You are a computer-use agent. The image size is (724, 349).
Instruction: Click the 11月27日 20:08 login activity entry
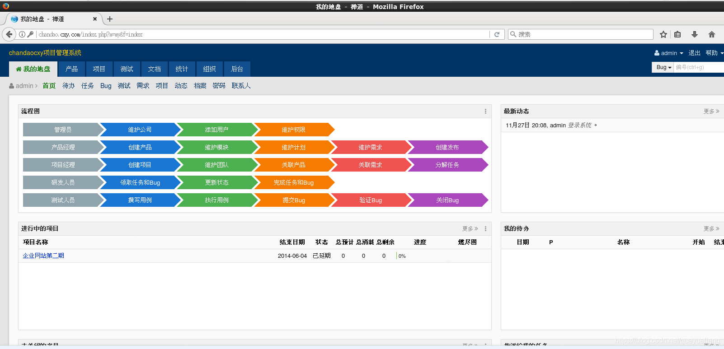pos(551,125)
